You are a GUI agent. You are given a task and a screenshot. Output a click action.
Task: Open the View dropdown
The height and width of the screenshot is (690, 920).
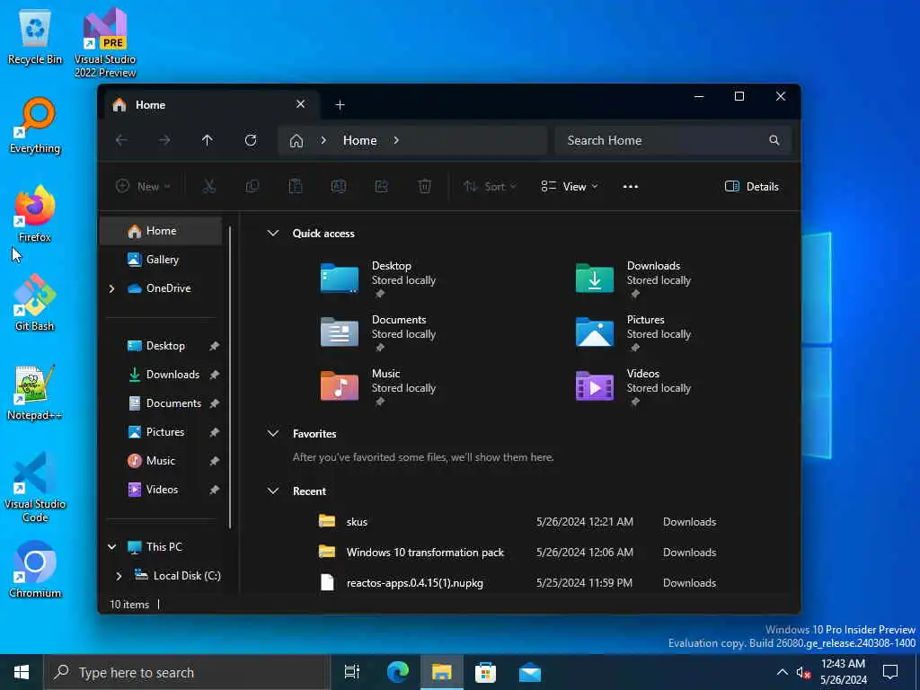point(569,187)
